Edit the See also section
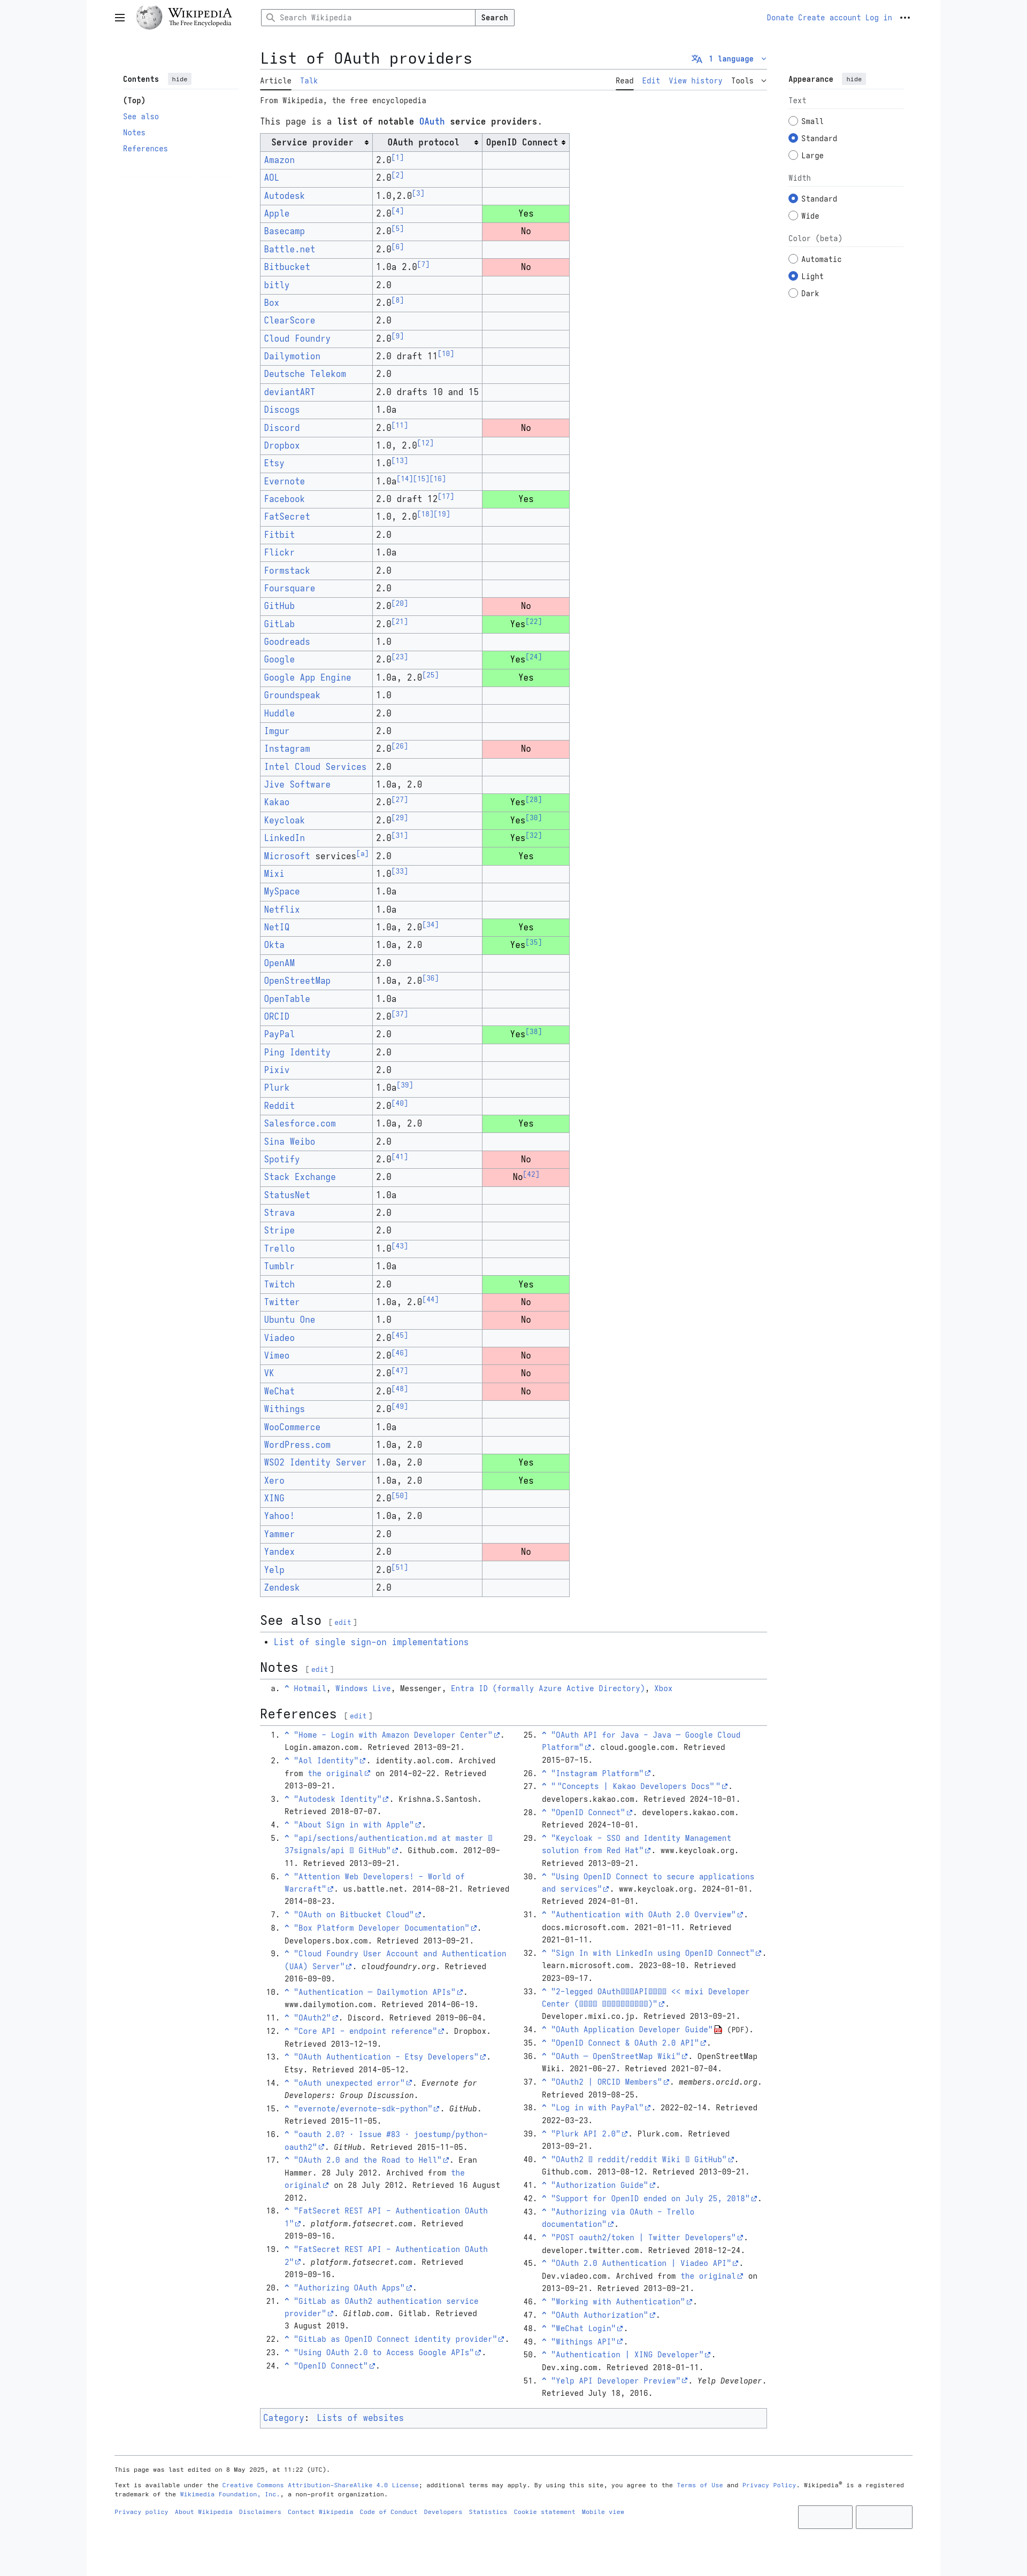Screen dimensions: 1027x2576 (x=343, y=1622)
